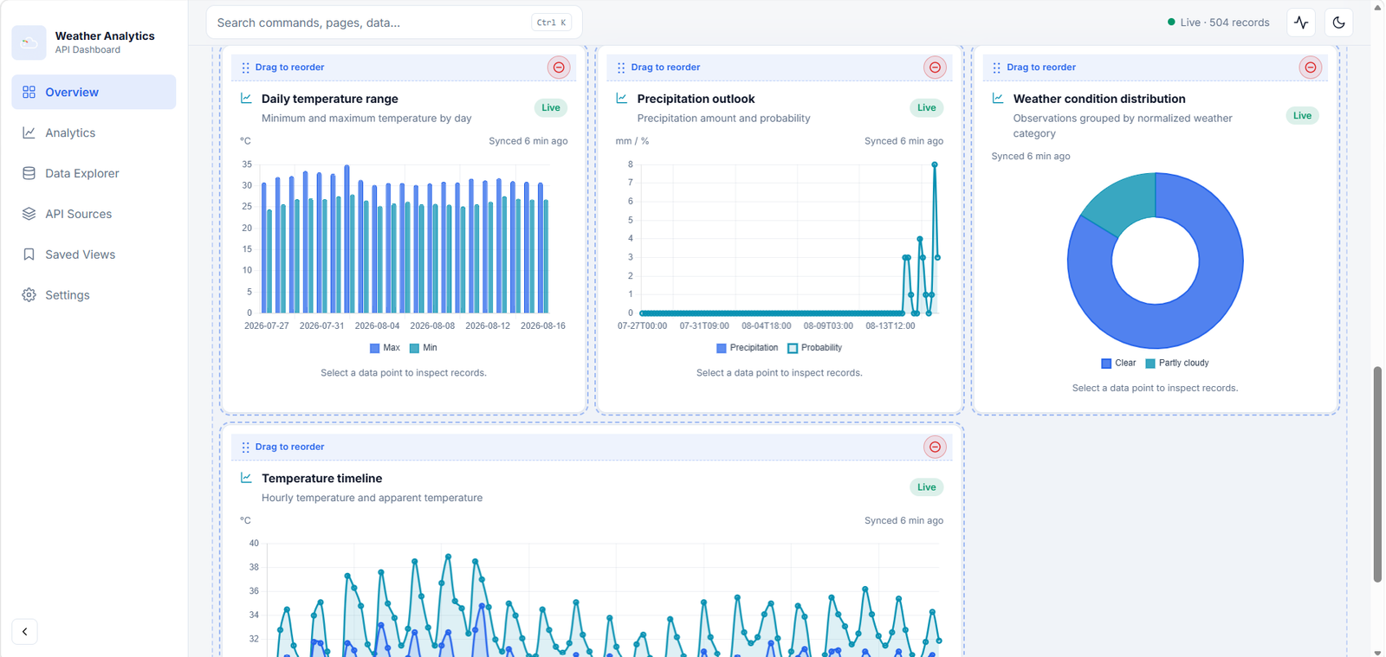Click the Live 504 records status
Image resolution: width=1386 pixels, height=657 pixels.
click(x=1218, y=23)
